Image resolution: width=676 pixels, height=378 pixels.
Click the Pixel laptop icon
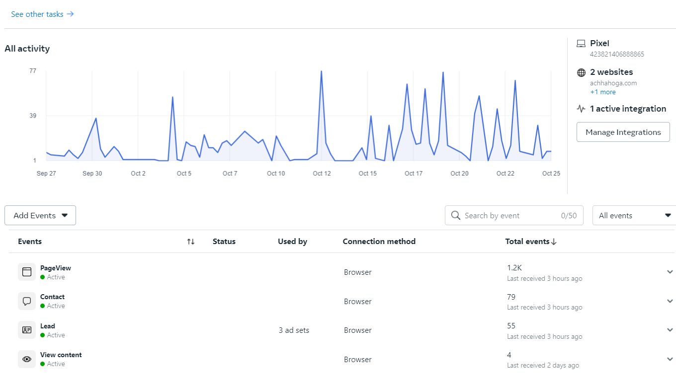581,44
